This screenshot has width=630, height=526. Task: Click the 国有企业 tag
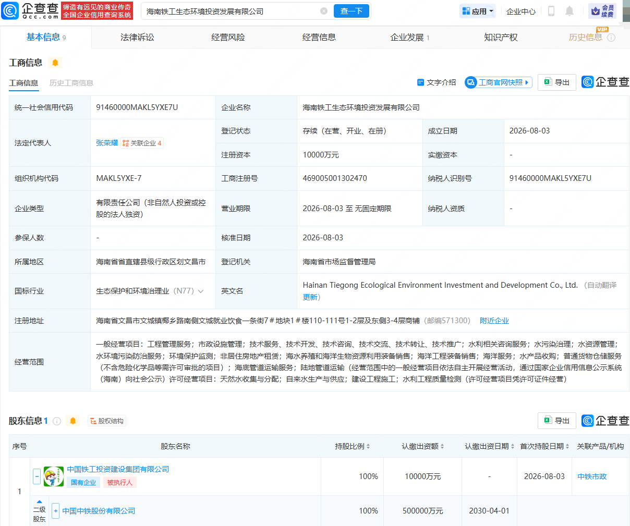point(83,483)
